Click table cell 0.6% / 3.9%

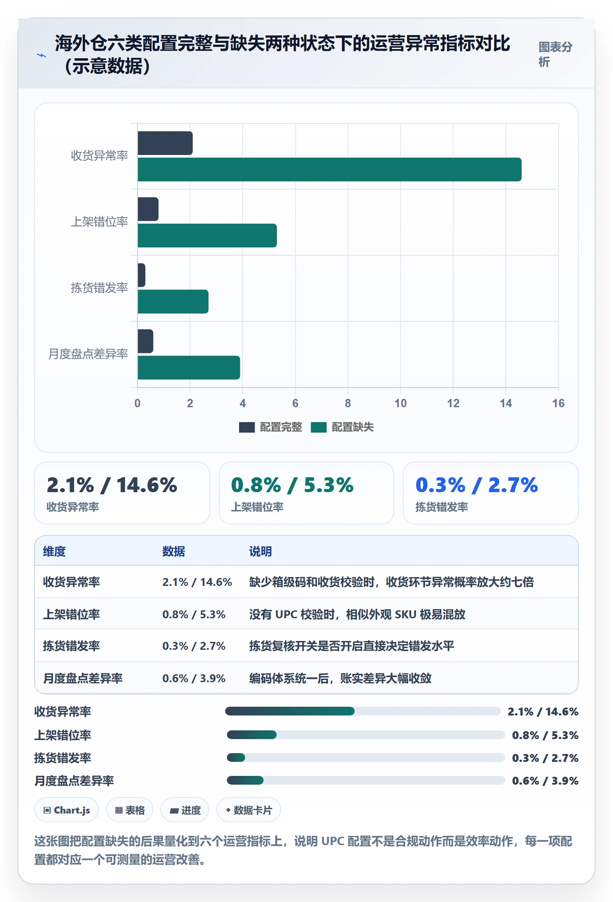coord(194,678)
